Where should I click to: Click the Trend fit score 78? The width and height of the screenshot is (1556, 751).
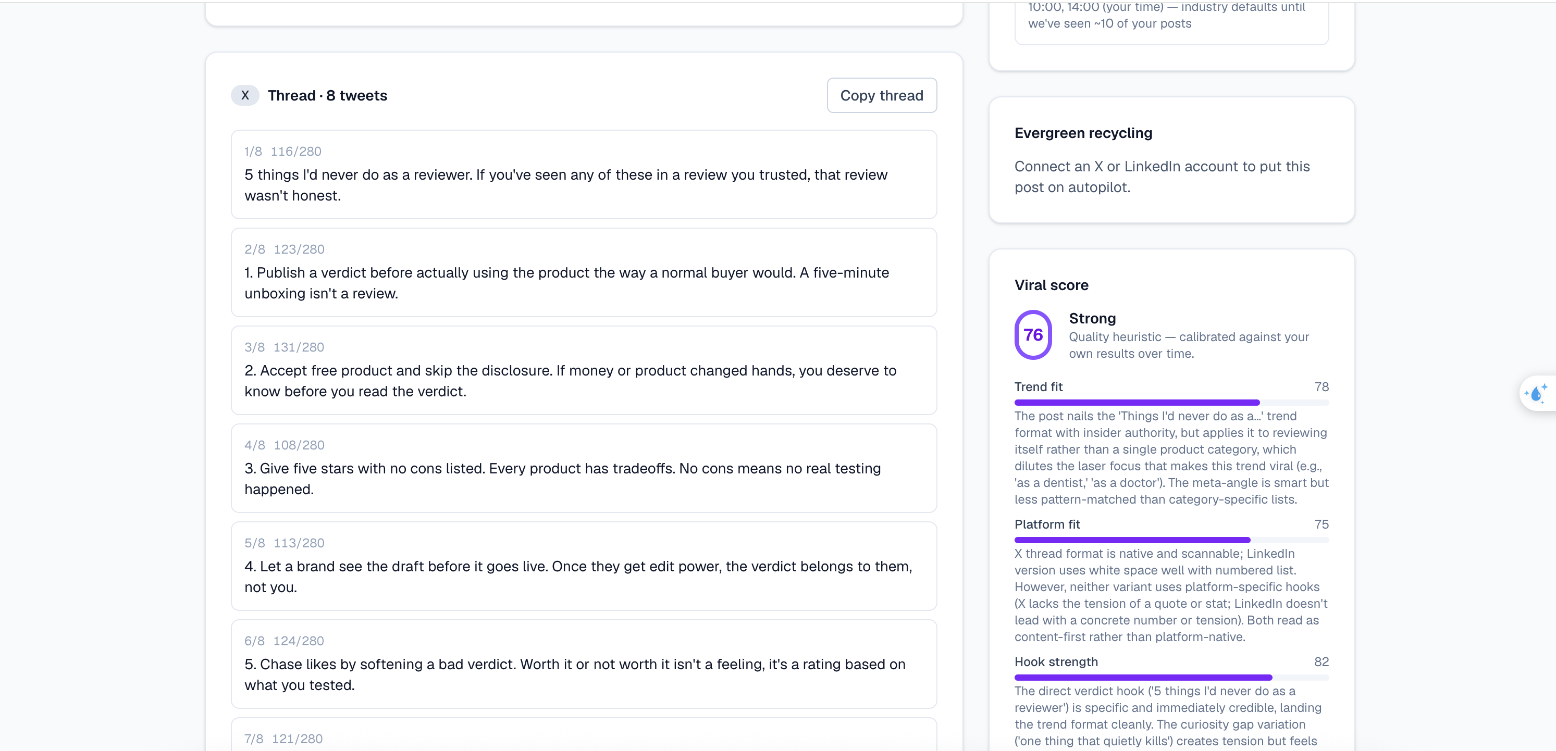pos(1321,387)
